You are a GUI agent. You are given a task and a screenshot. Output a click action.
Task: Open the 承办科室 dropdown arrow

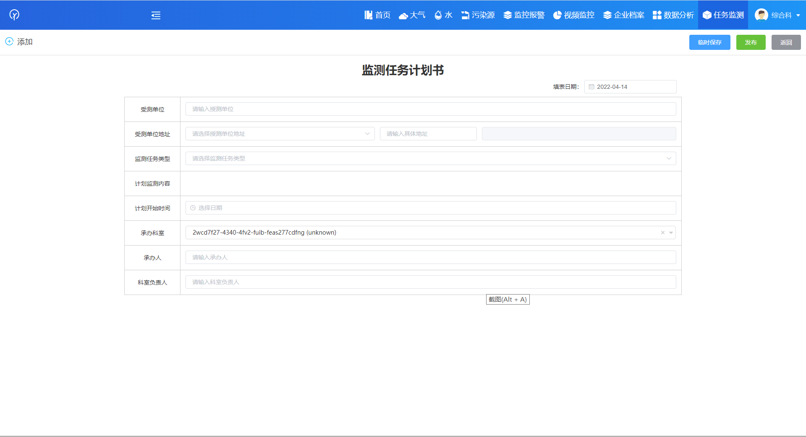(x=671, y=233)
